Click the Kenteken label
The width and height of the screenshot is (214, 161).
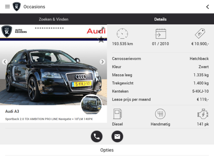(120, 91)
